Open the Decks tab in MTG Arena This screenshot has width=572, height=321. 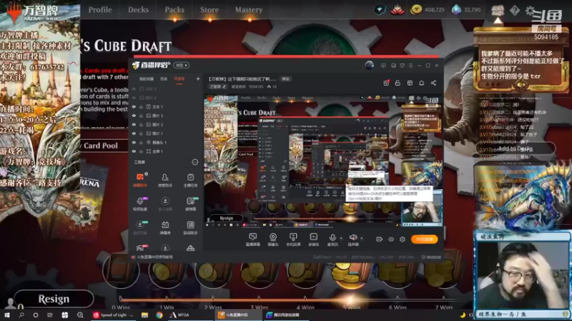pyautogui.click(x=138, y=10)
